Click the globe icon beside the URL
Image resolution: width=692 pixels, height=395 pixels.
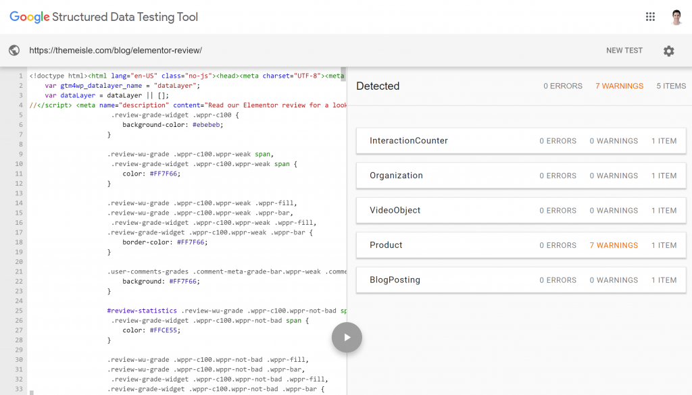pos(14,51)
